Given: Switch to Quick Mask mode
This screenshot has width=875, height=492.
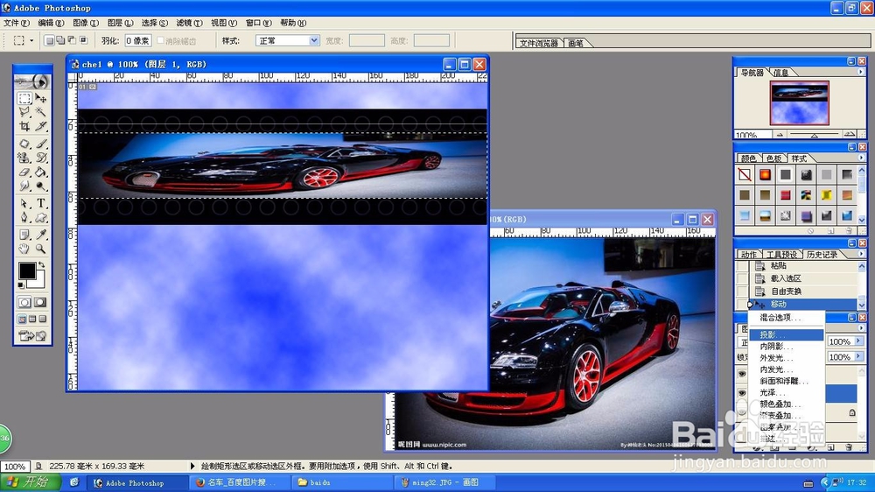Looking at the screenshot, I should point(41,302).
